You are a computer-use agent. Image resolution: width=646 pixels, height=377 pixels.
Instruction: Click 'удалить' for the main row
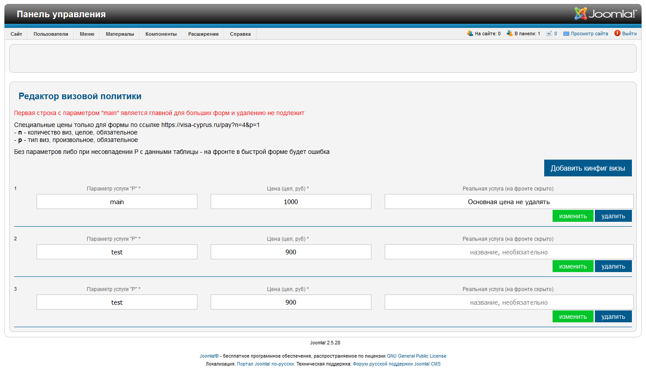coord(613,216)
